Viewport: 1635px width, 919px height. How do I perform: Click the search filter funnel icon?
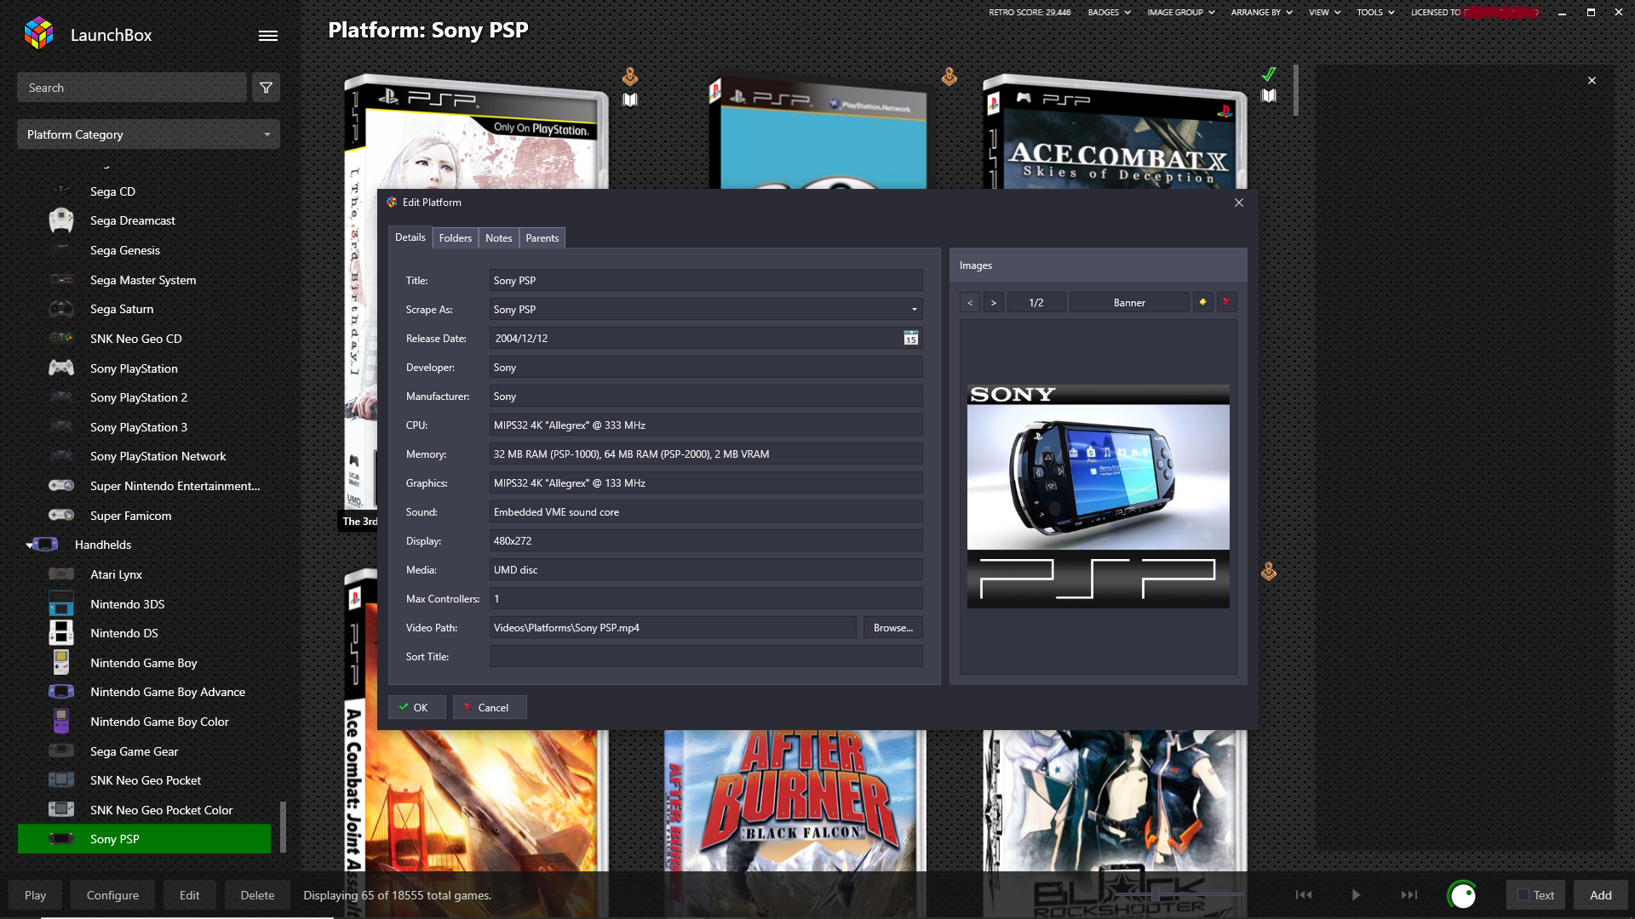[266, 88]
